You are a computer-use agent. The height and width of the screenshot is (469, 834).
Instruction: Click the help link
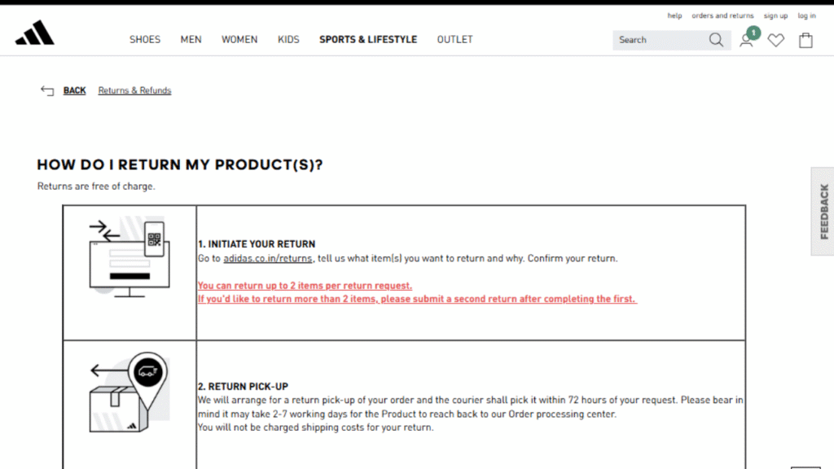tap(674, 15)
